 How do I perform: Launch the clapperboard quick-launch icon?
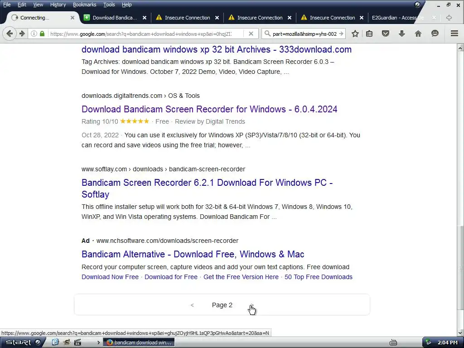coord(77,343)
